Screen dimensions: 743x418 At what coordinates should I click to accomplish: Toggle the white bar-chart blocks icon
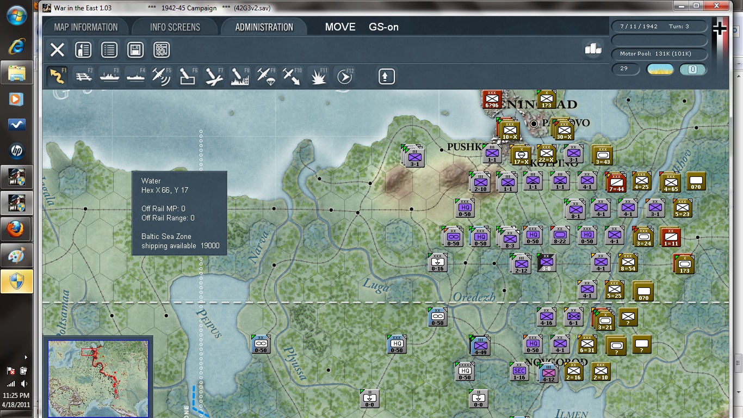(x=593, y=48)
